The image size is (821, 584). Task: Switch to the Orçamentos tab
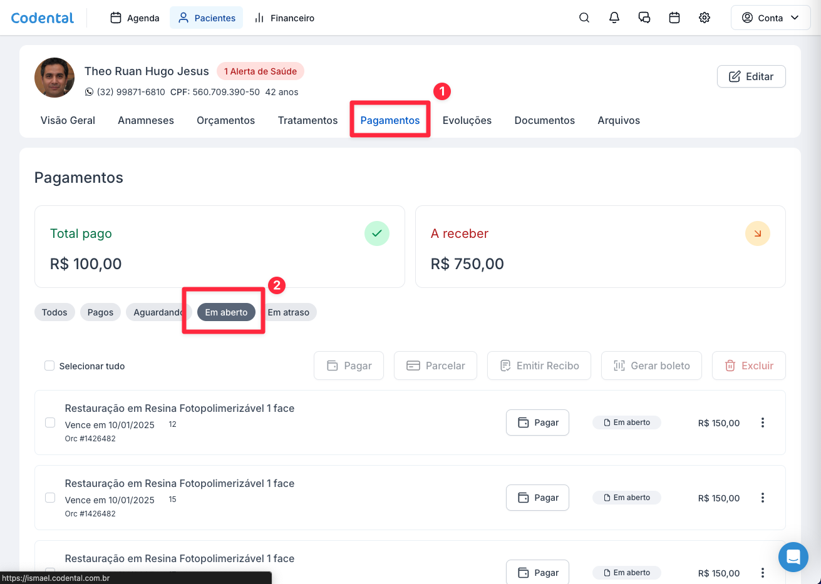pyautogui.click(x=225, y=120)
